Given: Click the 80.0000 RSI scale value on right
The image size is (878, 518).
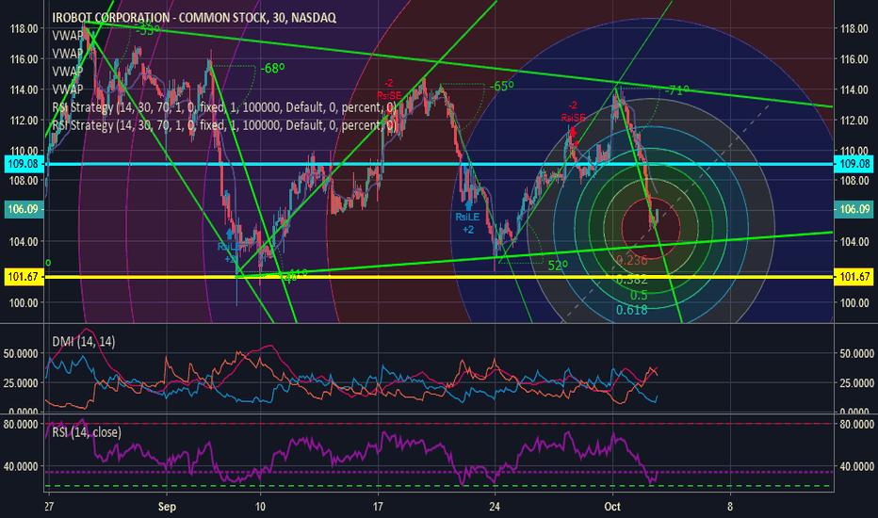Looking at the screenshot, I should (x=856, y=425).
